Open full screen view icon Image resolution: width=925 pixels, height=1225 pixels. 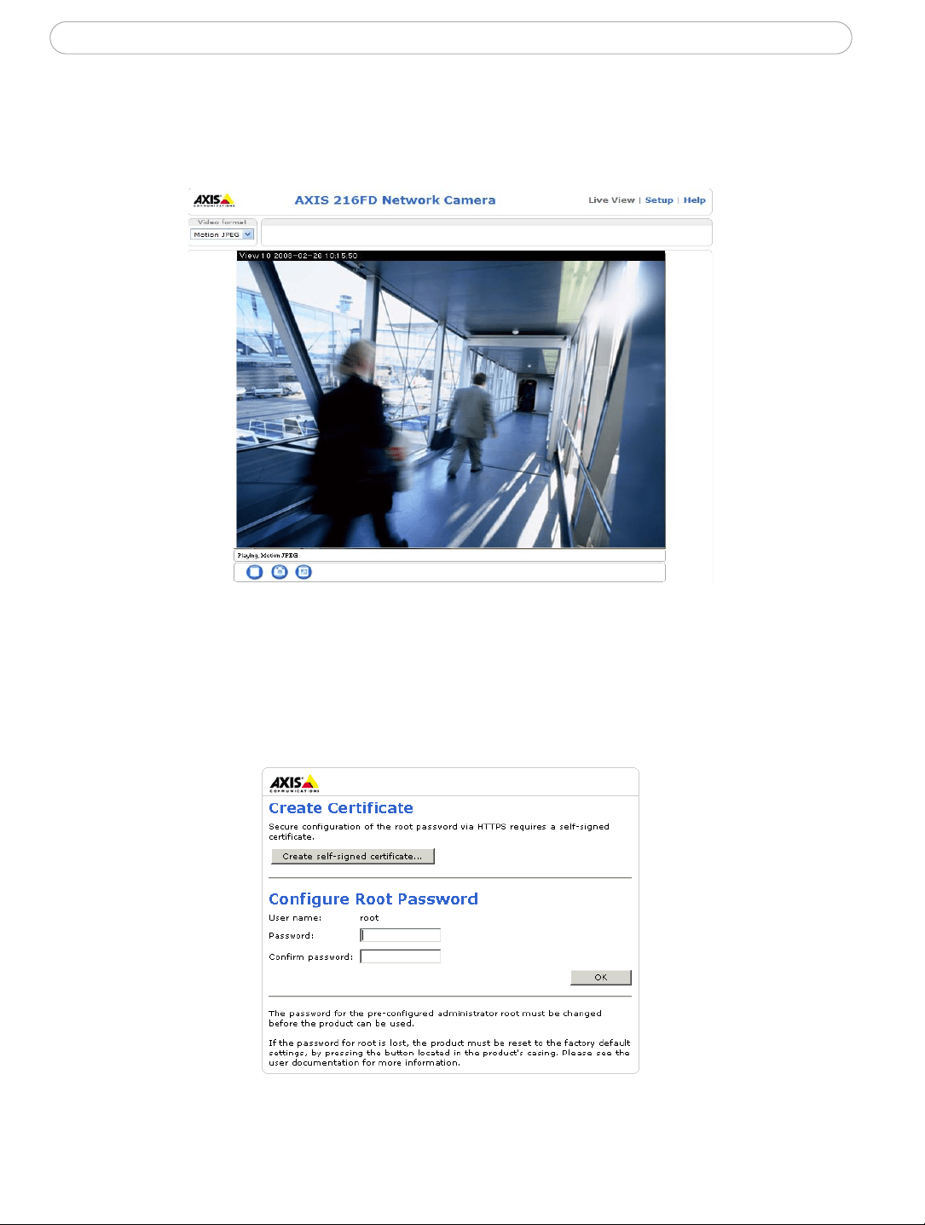click(304, 572)
